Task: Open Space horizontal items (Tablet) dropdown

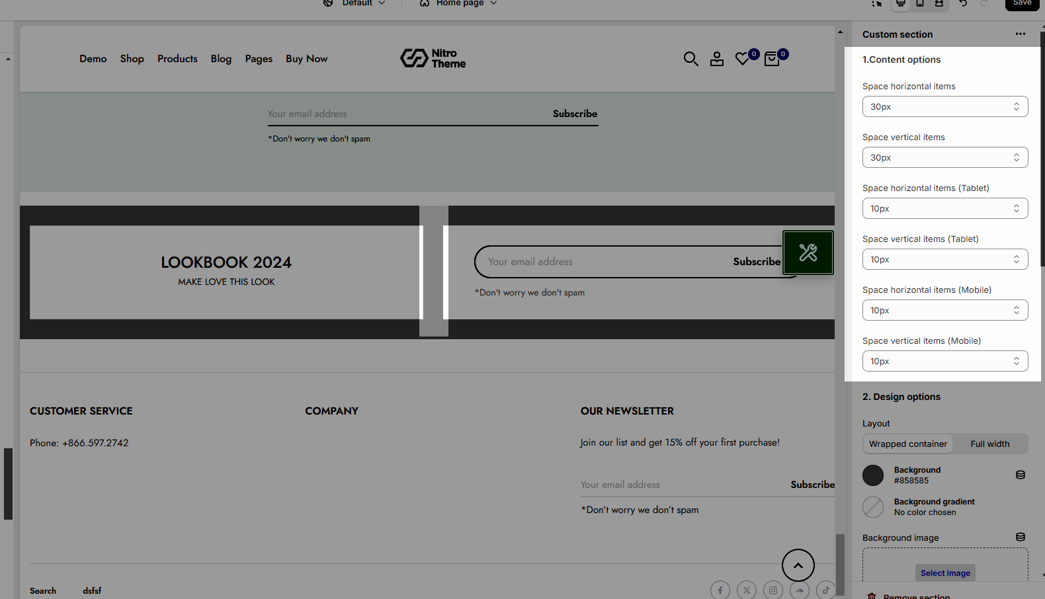Action: tap(945, 208)
